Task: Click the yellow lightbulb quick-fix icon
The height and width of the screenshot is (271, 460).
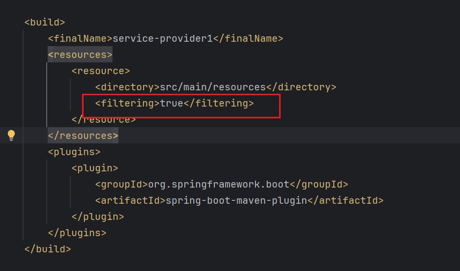Action: (x=11, y=135)
